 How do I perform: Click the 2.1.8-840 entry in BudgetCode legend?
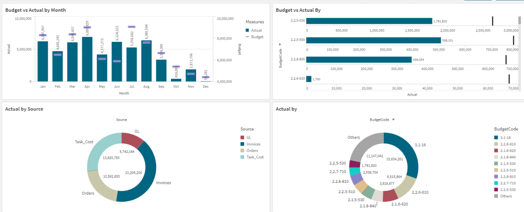tap(505, 157)
